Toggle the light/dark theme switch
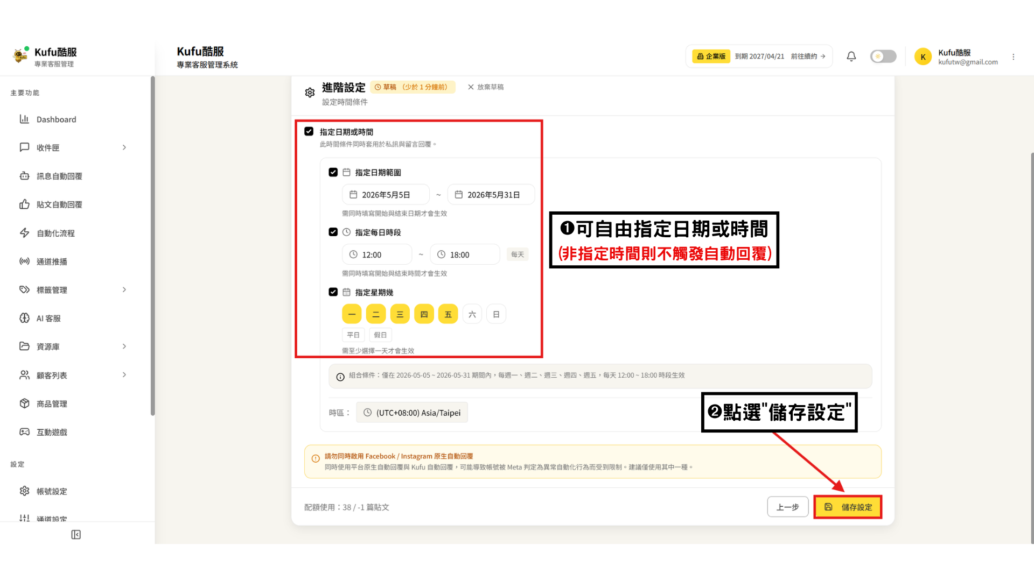Viewport: 1034px width, 581px height. [x=883, y=56]
